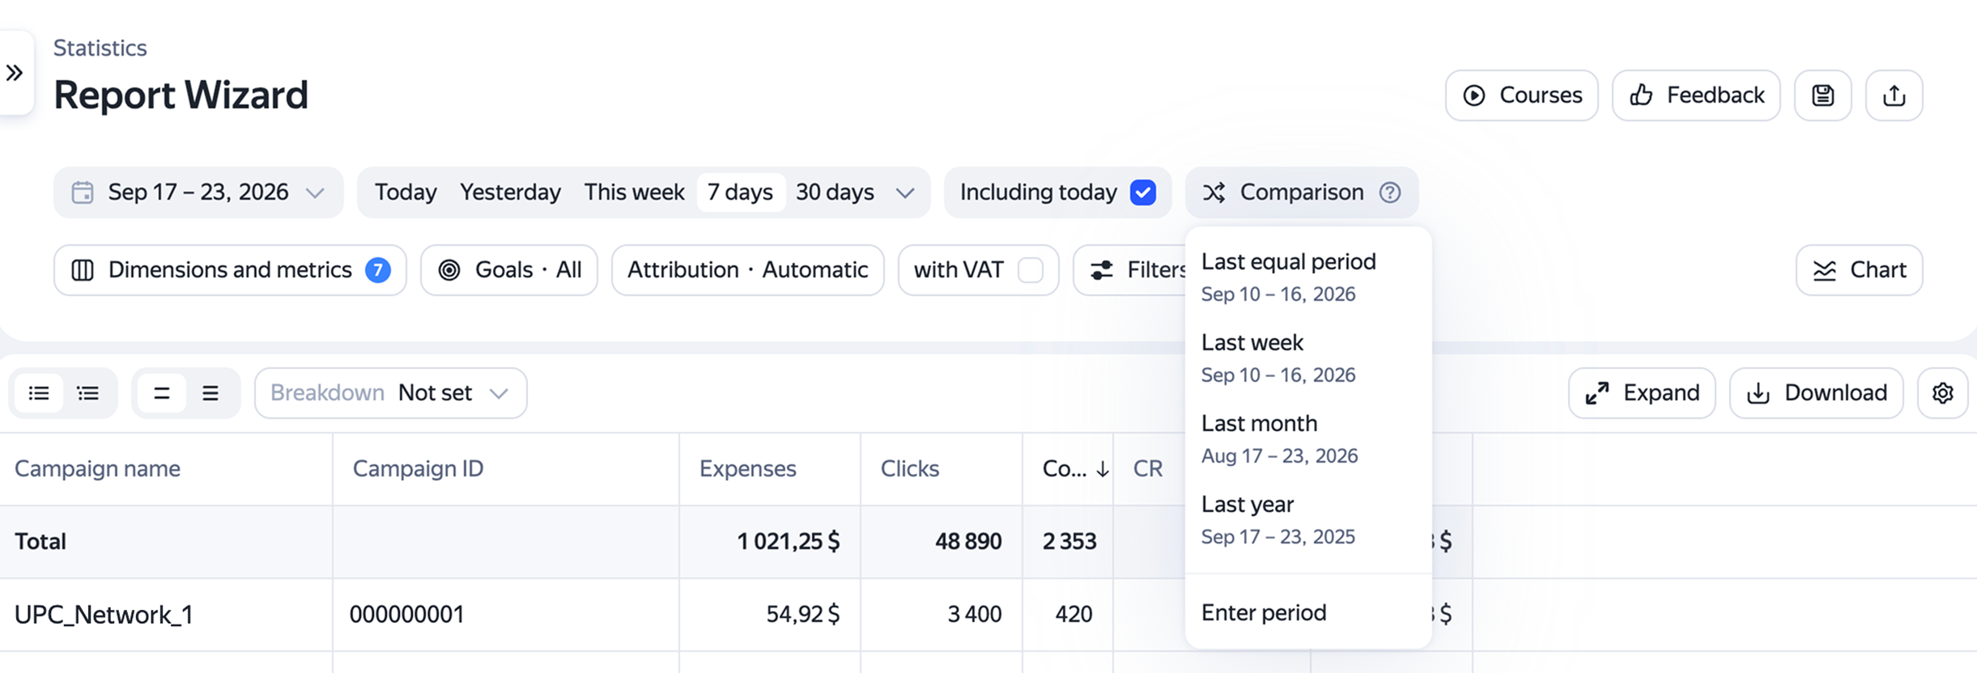This screenshot has width=1977, height=673.
Task: Select Last equal period comparison option
Action: [1308, 277]
